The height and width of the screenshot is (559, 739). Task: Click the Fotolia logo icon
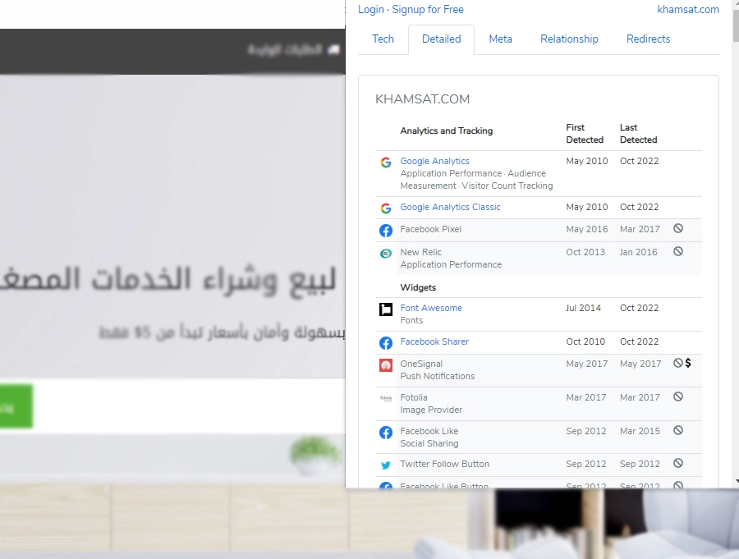click(386, 399)
